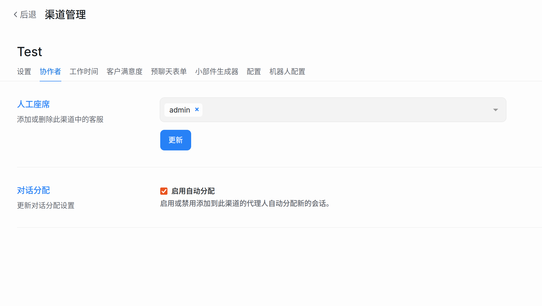Uncheck the 启用自动分配 checkbox

click(164, 191)
